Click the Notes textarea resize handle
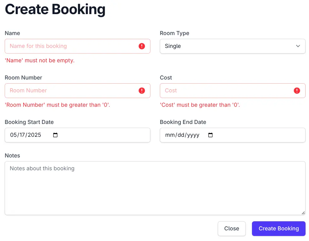The width and height of the screenshot is (309, 241). pos(303,213)
